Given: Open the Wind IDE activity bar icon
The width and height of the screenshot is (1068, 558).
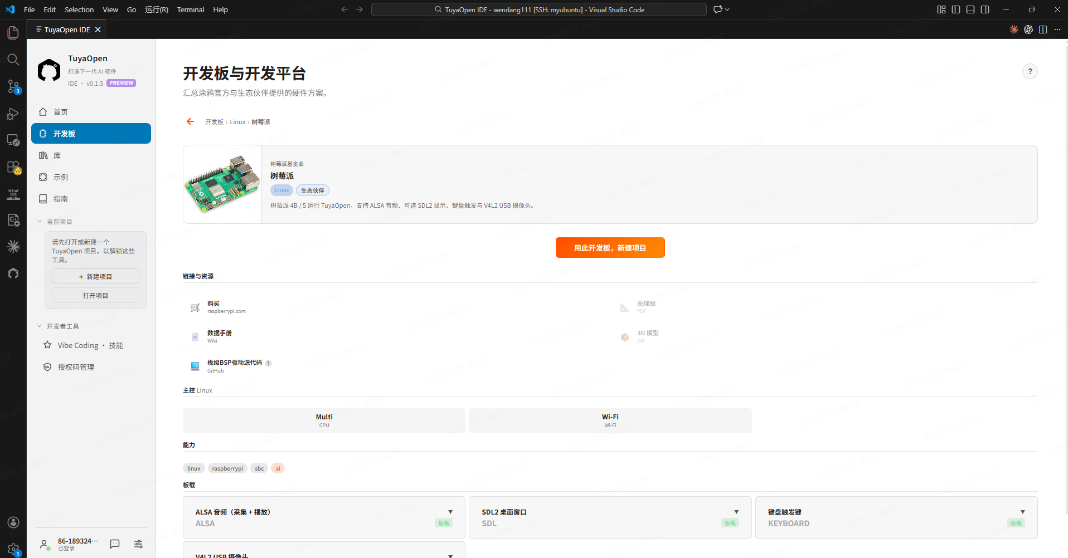Looking at the screenshot, I should 13,193.
